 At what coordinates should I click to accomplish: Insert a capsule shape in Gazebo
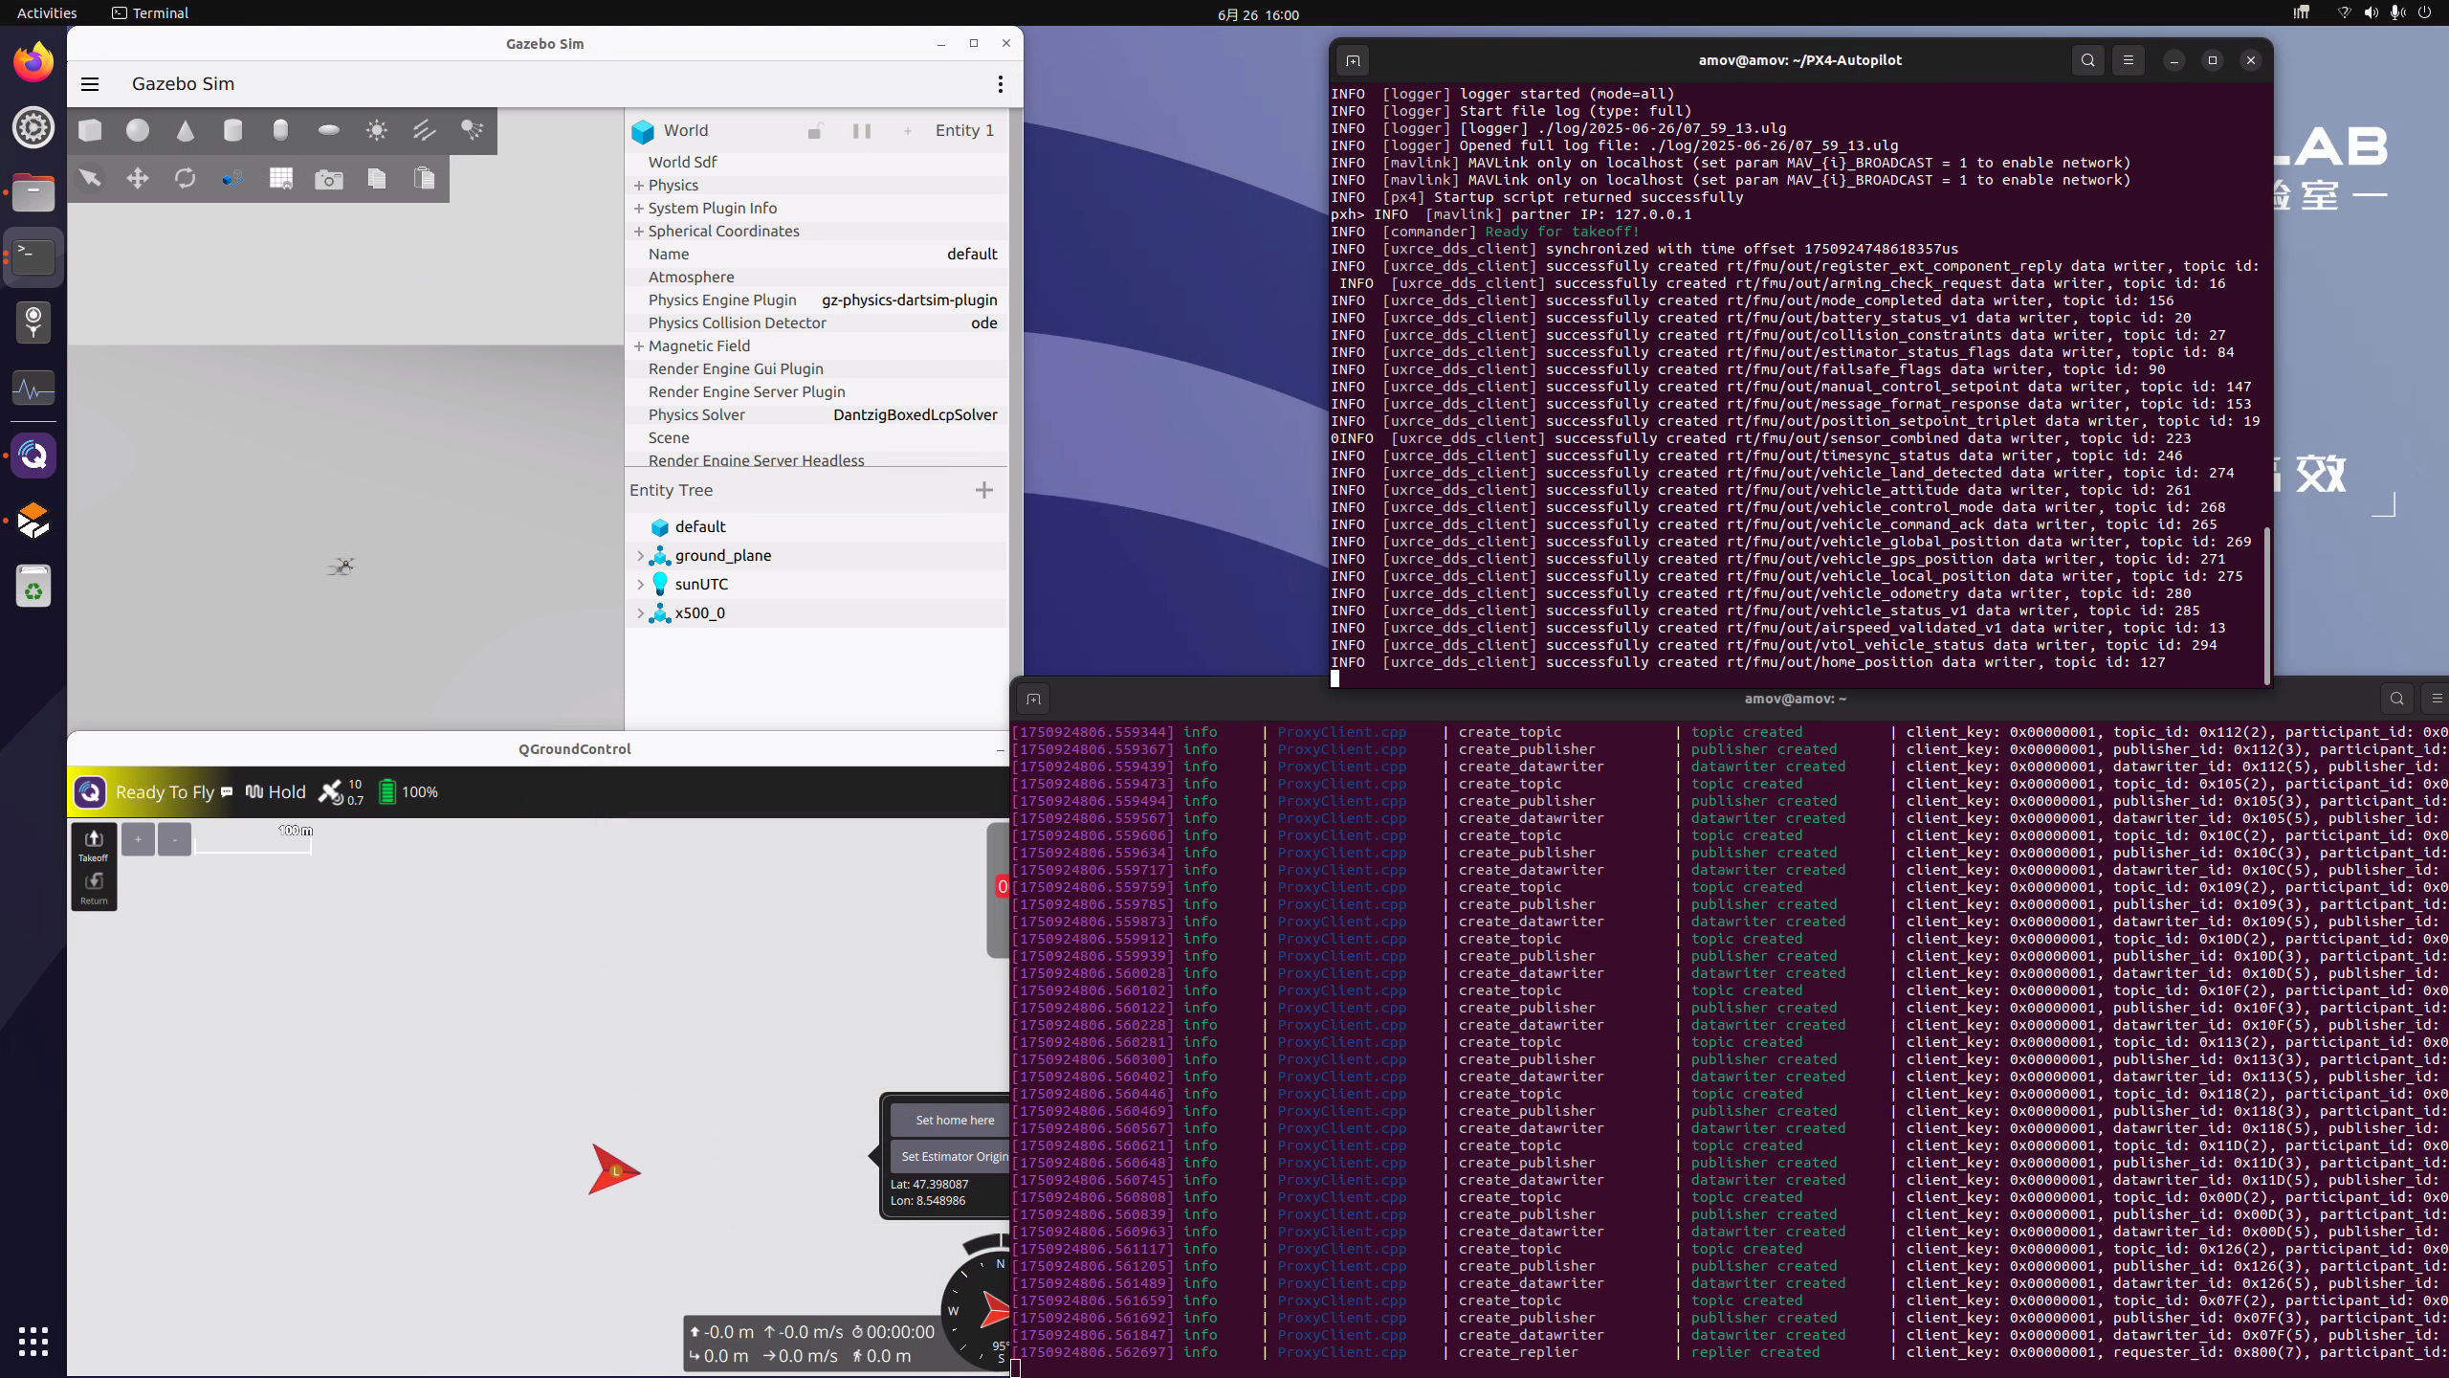coord(280,130)
